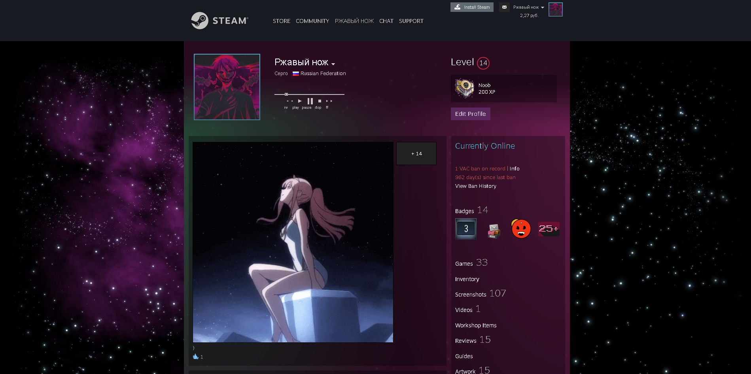Go to CHAT in the header

pos(386,21)
